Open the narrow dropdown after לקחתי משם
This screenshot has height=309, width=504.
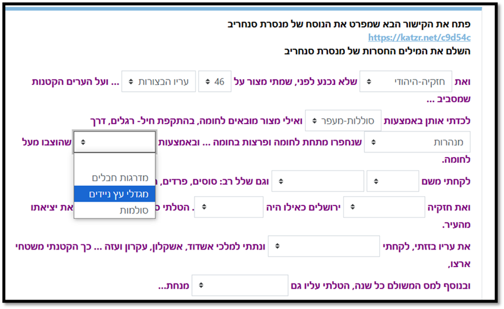pos(393,182)
